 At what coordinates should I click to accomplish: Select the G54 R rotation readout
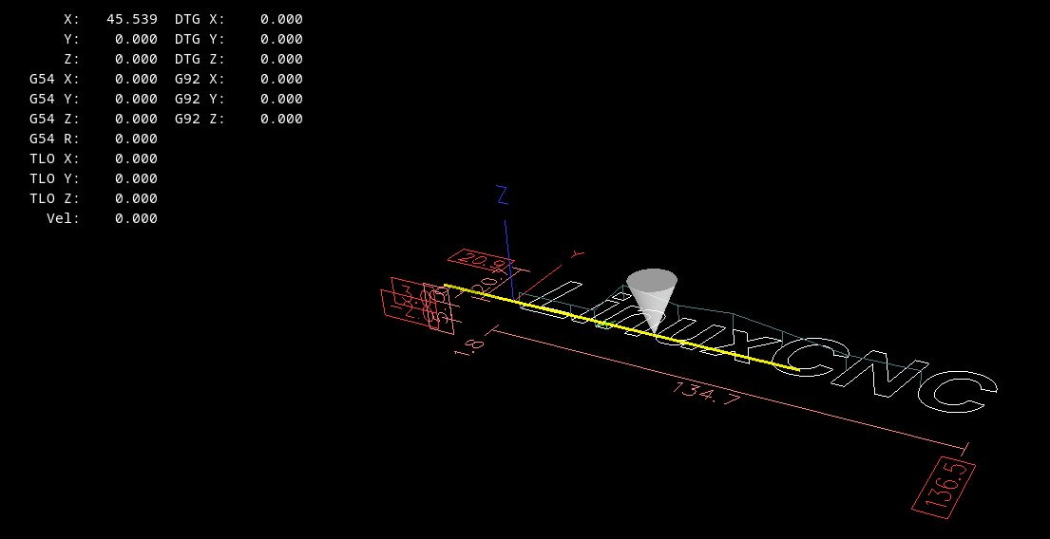click(94, 139)
